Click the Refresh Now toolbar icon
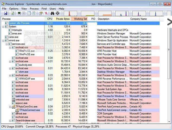 [12, 13]
